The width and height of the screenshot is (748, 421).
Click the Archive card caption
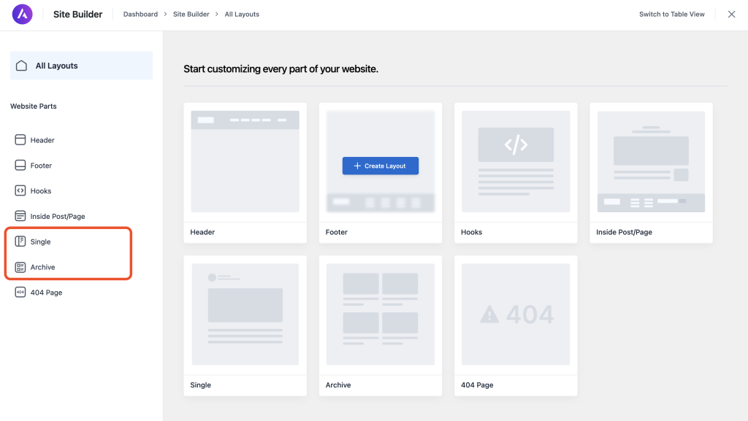tap(338, 385)
